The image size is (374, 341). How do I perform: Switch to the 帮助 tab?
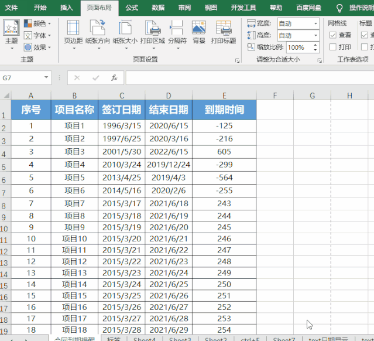276,8
